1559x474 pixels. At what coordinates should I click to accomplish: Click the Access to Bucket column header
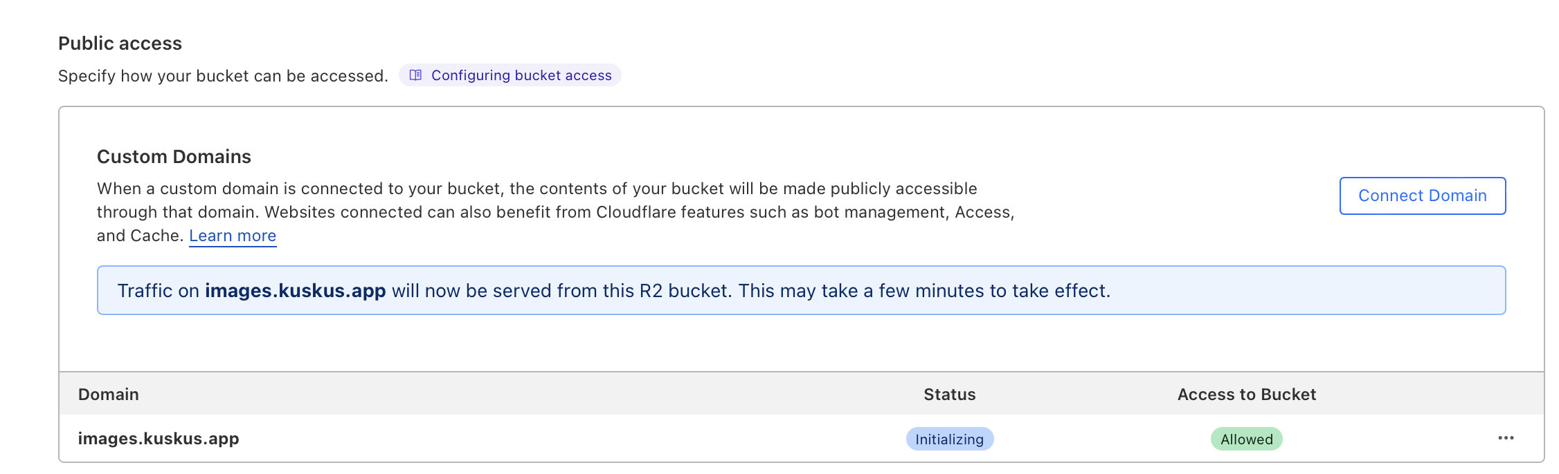pos(1246,395)
